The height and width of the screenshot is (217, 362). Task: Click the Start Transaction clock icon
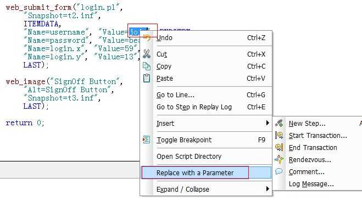pos(279,135)
